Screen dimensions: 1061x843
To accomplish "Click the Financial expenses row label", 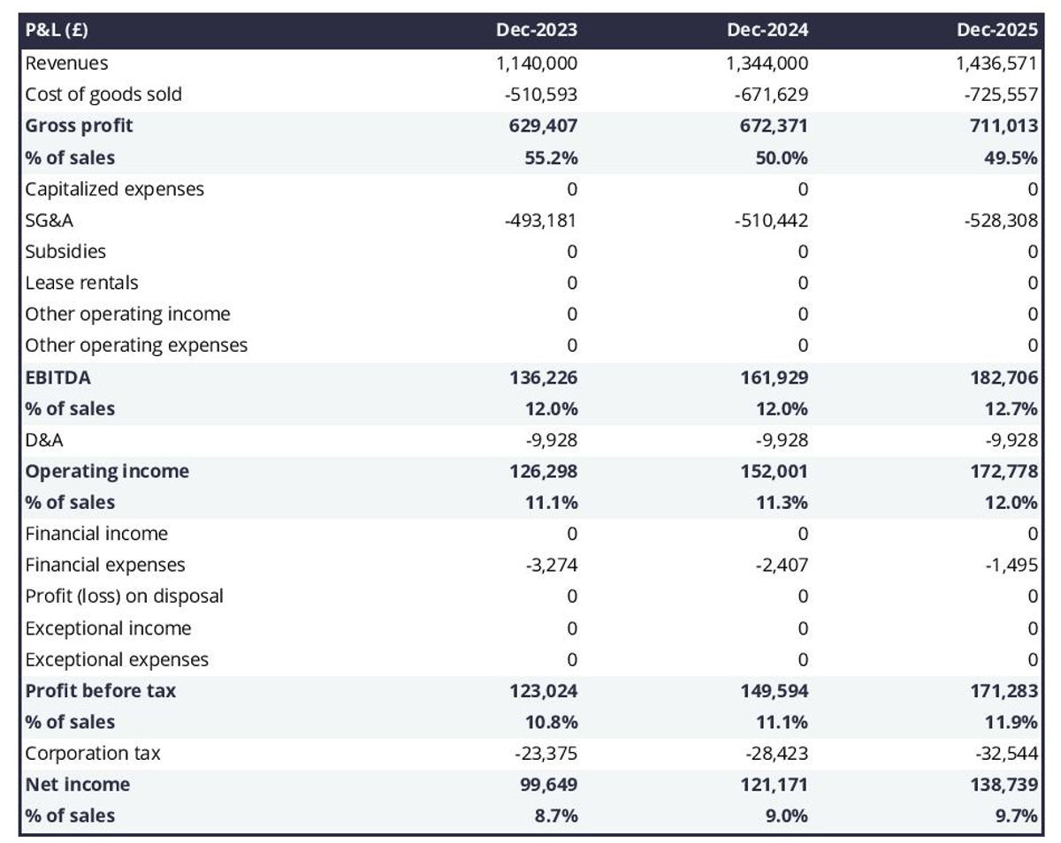I will pyautogui.click(x=105, y=565).
